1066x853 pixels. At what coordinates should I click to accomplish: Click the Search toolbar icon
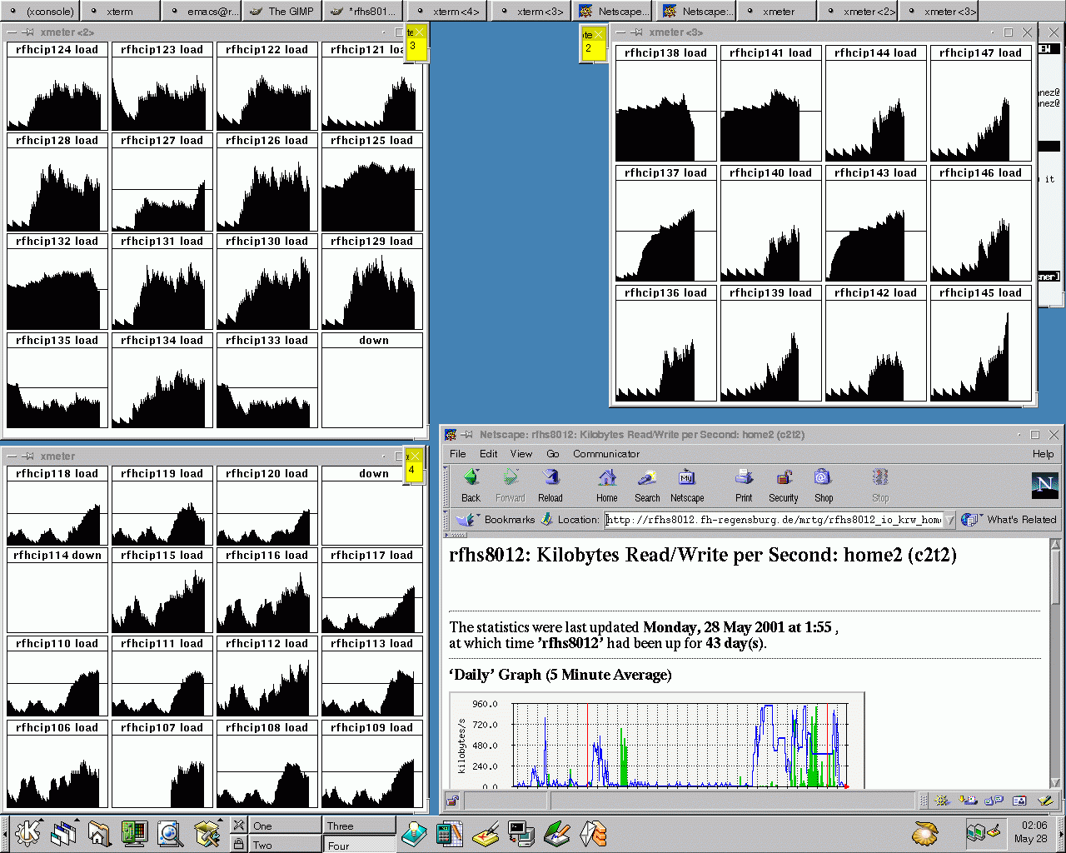(647, 485)
